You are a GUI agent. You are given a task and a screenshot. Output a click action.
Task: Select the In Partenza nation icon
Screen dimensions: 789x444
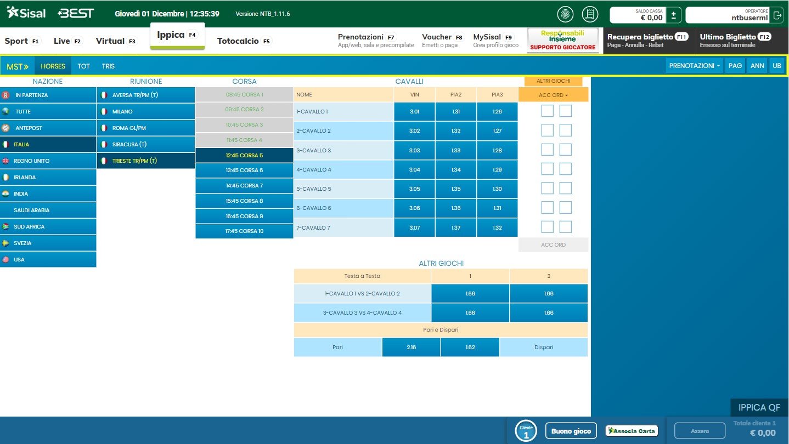point(5,95)
